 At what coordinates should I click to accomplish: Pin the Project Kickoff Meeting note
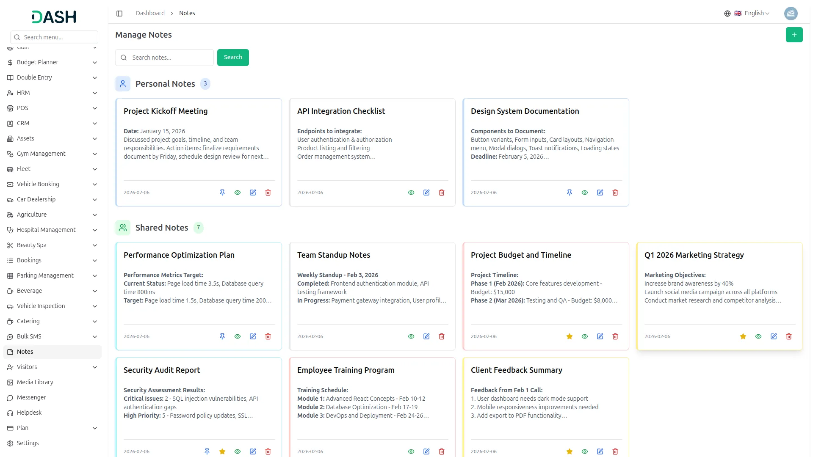222,193
